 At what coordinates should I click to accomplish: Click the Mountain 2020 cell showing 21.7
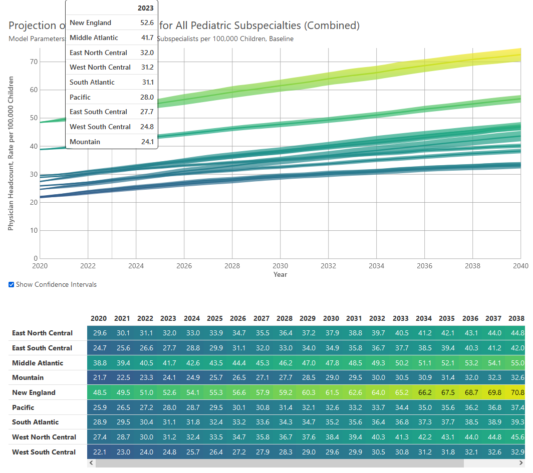[x=100, y=377]
